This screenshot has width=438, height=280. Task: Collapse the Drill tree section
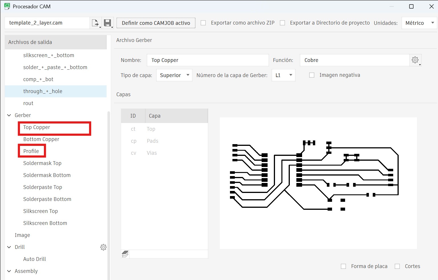coord(9,247)
